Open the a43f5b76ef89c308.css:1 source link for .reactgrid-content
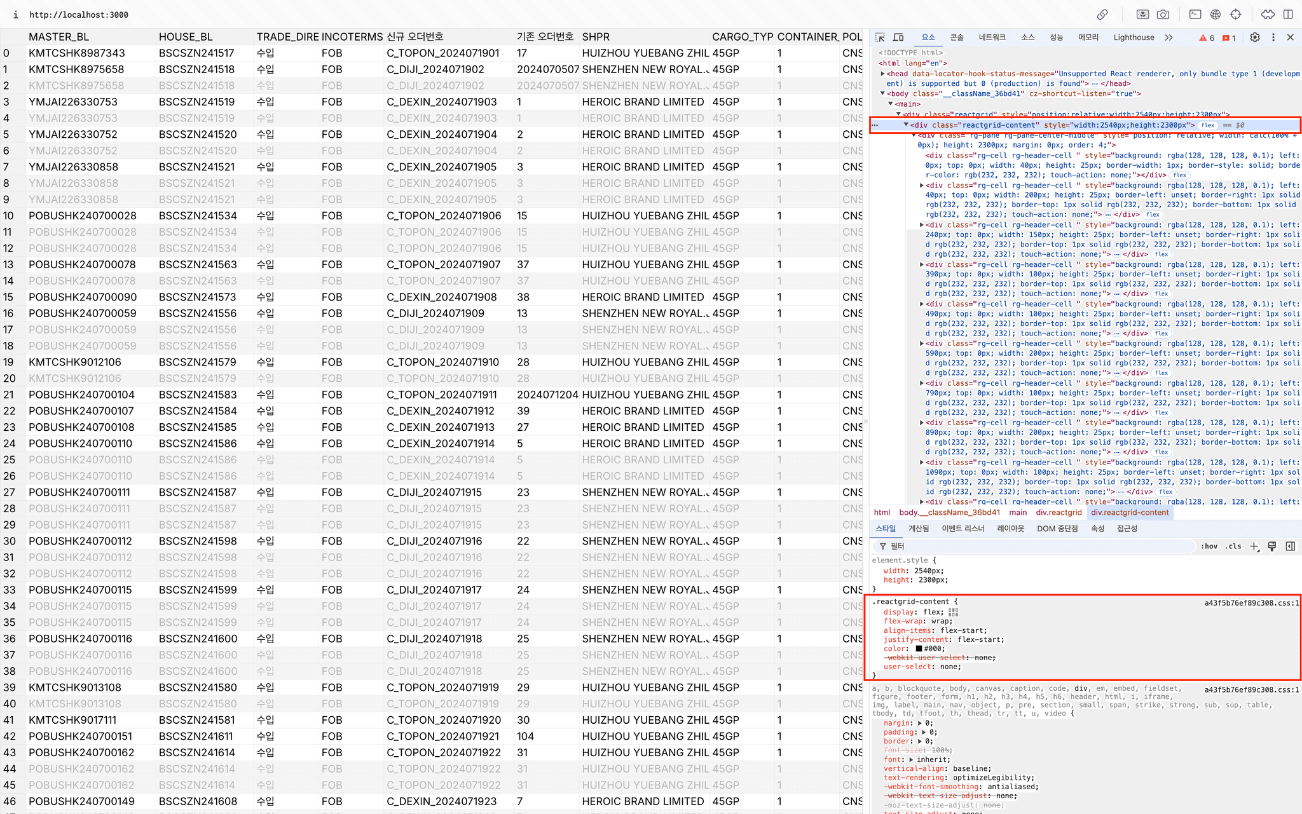Viewport: 1302px width, 814px height. pos(1251,603)
